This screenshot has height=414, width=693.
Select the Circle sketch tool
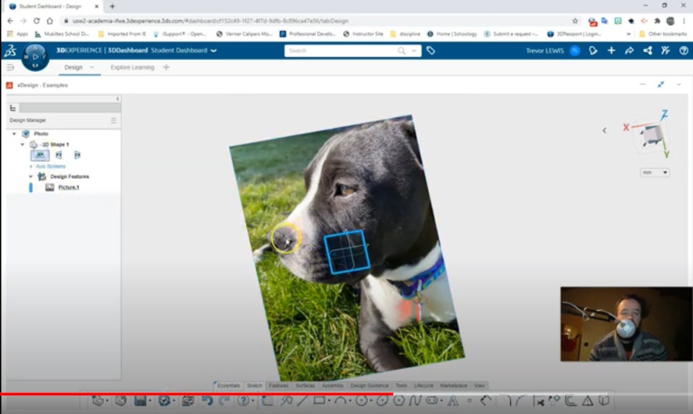362,401
